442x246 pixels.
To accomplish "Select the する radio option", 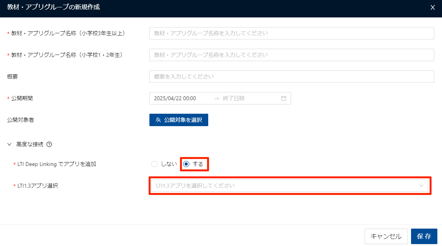I will [186, 164].
